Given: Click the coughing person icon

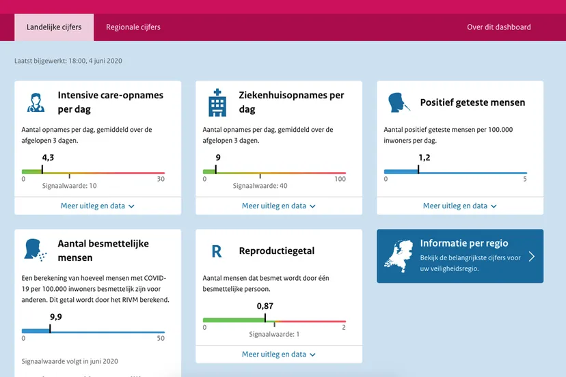Looking at the screenshot, I should click(36, 250).
